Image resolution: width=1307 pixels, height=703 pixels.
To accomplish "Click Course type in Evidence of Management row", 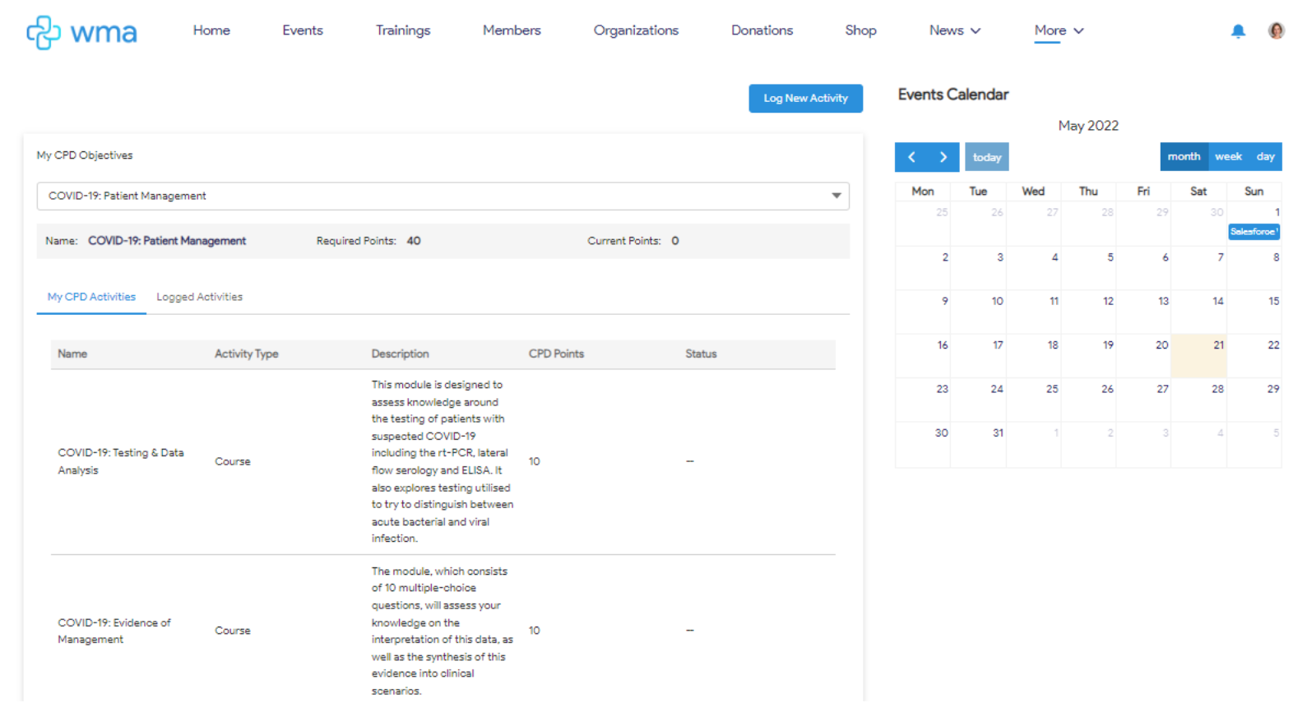I will click(x=233, y=631).
